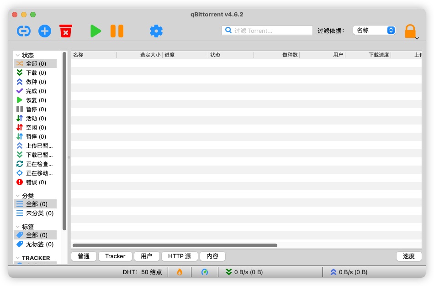
Task: Select the 空闲 (0) status filter
Action: (35, 127)
